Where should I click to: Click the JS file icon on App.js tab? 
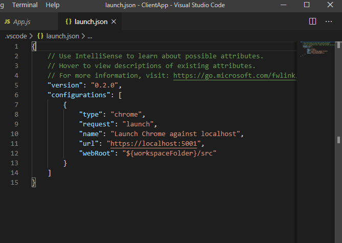coord(7,21)
